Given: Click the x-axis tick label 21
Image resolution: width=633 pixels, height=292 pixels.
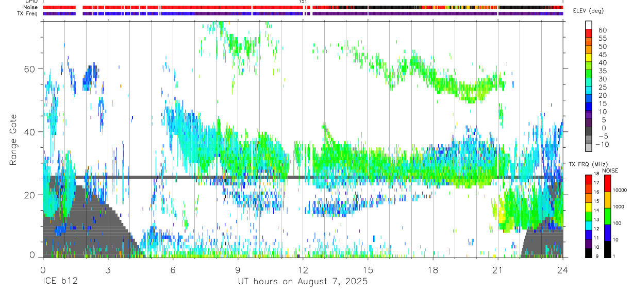Looking at the screenshot, I should tap(498, 269).
